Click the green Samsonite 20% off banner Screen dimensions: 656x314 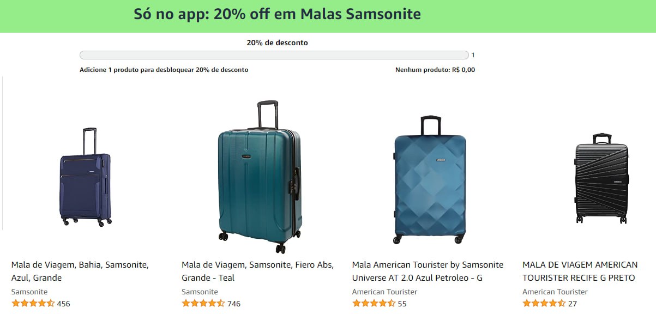click(x=328, y=16)
